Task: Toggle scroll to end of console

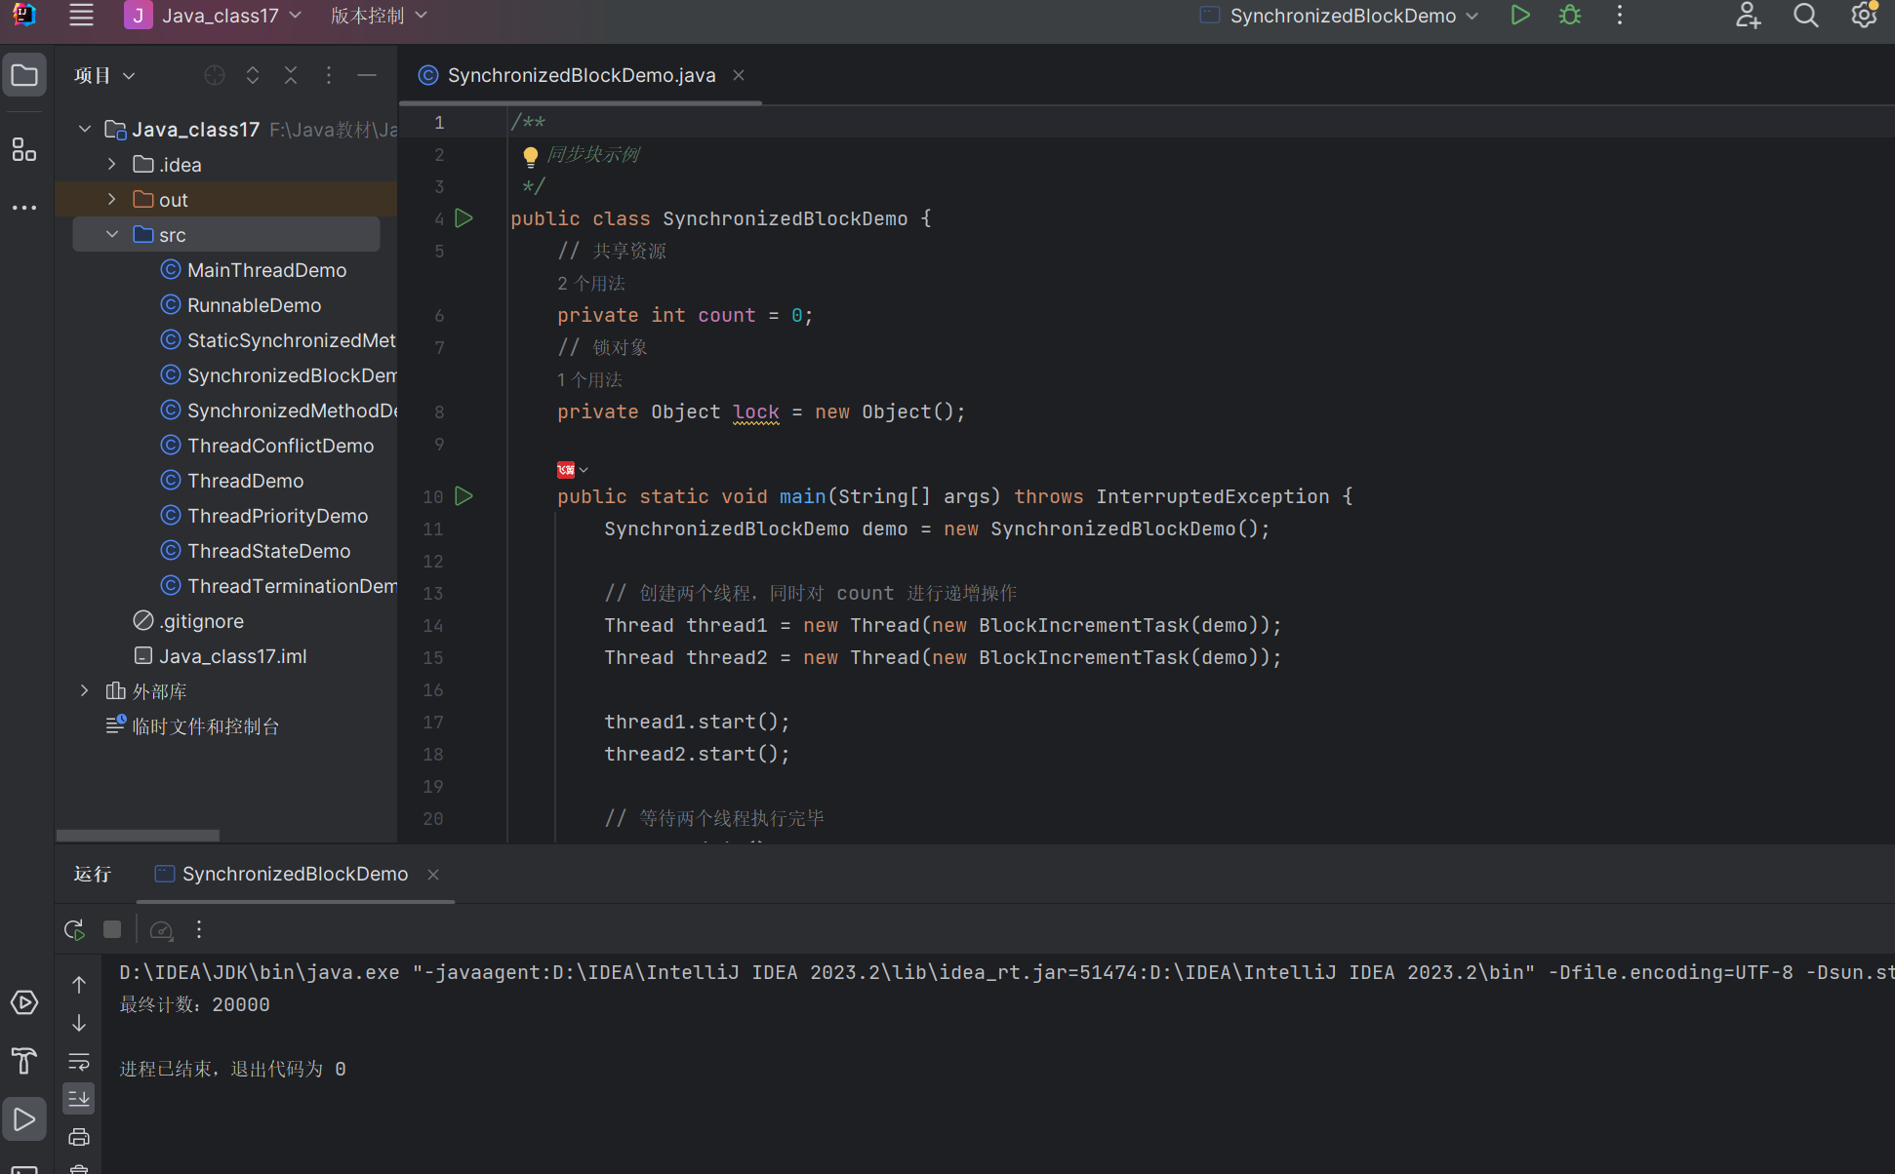Action: 79,1098
